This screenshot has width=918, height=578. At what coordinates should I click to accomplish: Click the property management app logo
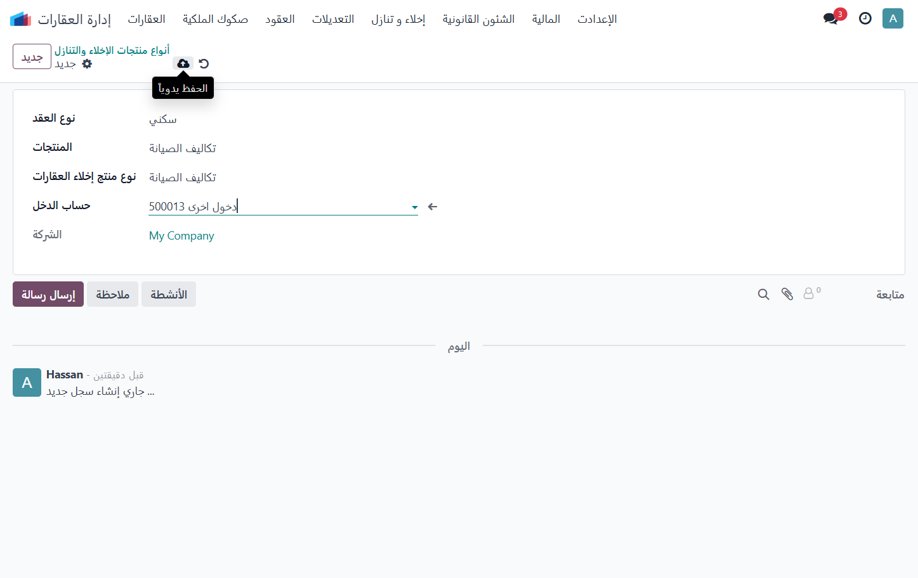point(21,19)
